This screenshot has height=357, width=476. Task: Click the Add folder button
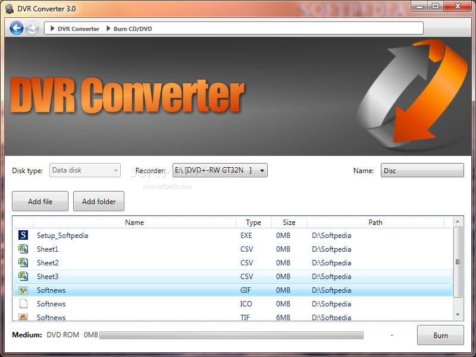(99, 201)
